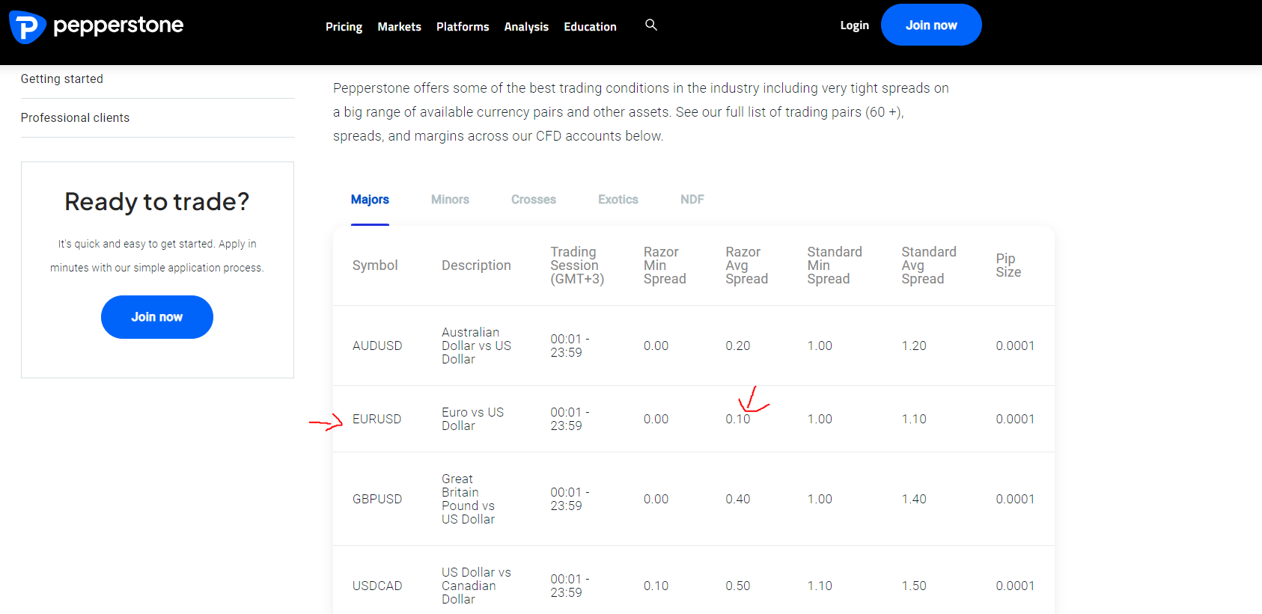This screenshot has width=1262, height=614.
Task: Switch to the NDF tab
Action: (692, 200)
